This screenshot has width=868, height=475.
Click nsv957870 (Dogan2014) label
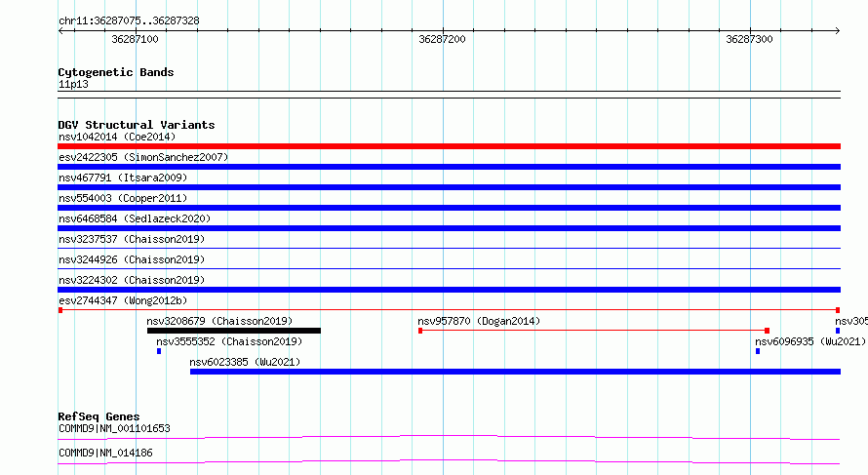pos(479,321)
